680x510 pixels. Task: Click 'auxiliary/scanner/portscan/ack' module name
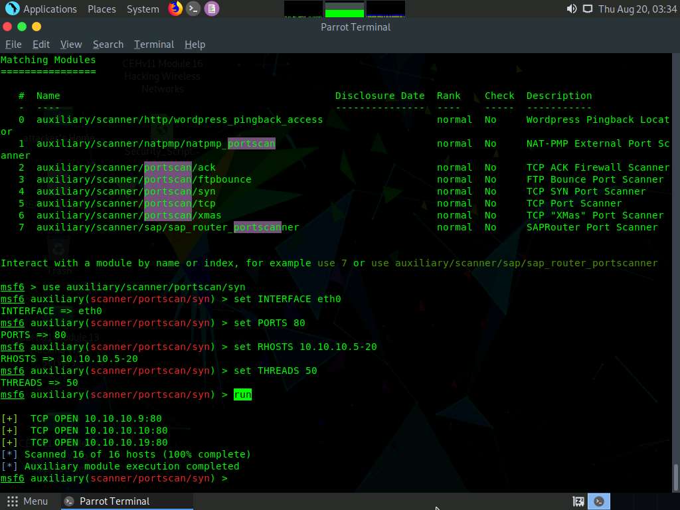pos(126,167)
